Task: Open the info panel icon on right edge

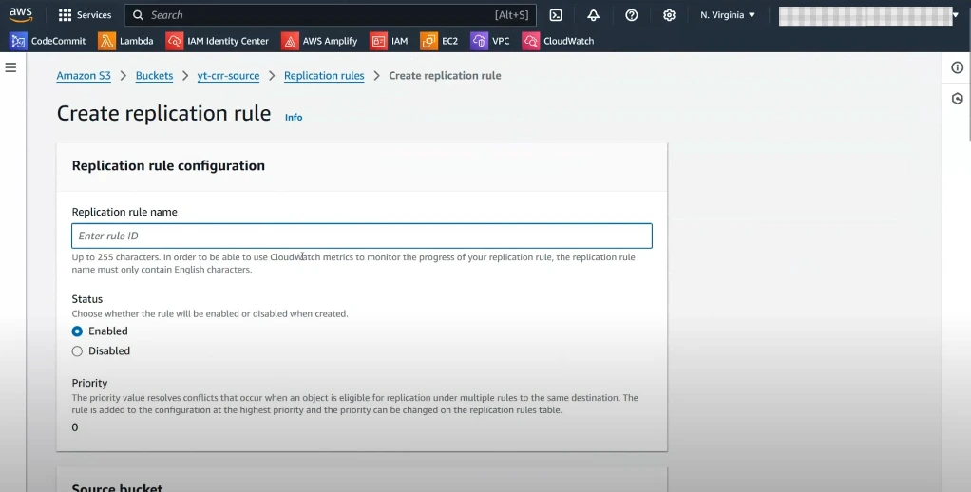Action: coord(958,67)
